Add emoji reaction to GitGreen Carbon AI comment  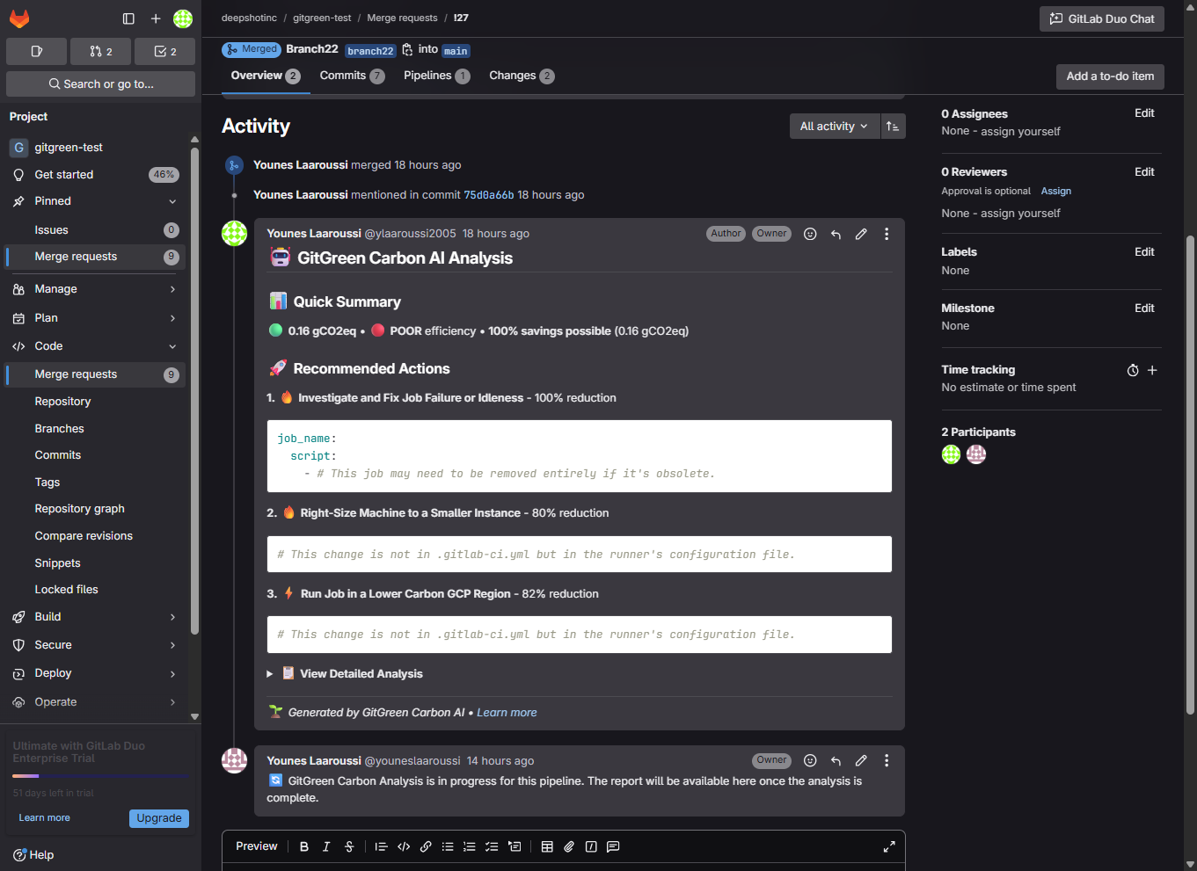pos(810,234)
